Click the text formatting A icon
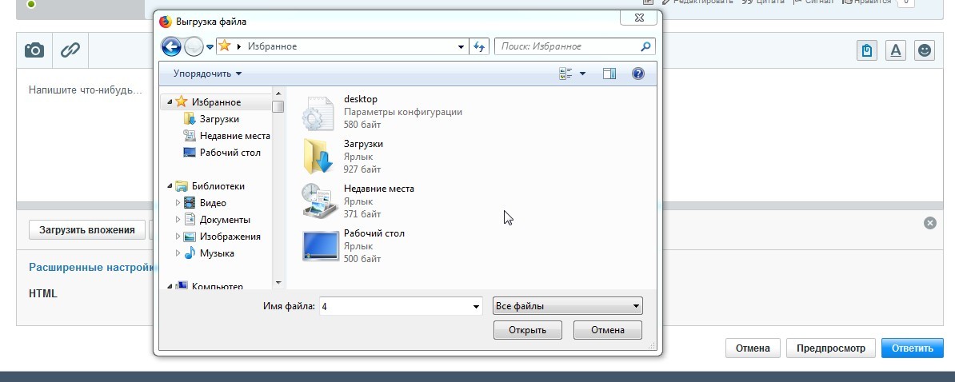The width and height of the screenshot is (955, 382). pyautogui.click(x=896, y=50)
